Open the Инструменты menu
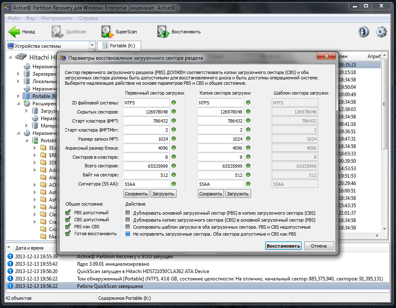Viewport: 396px width, 308px height. point(56,18)
